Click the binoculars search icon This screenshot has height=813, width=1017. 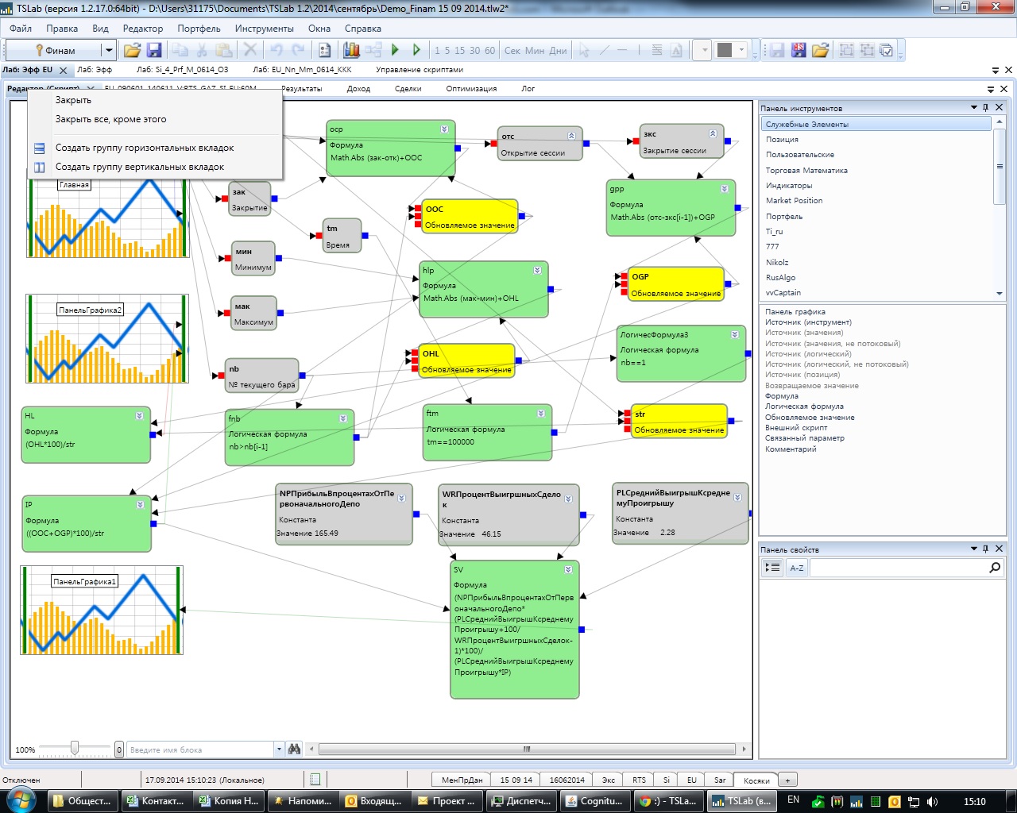click(295, 749)
